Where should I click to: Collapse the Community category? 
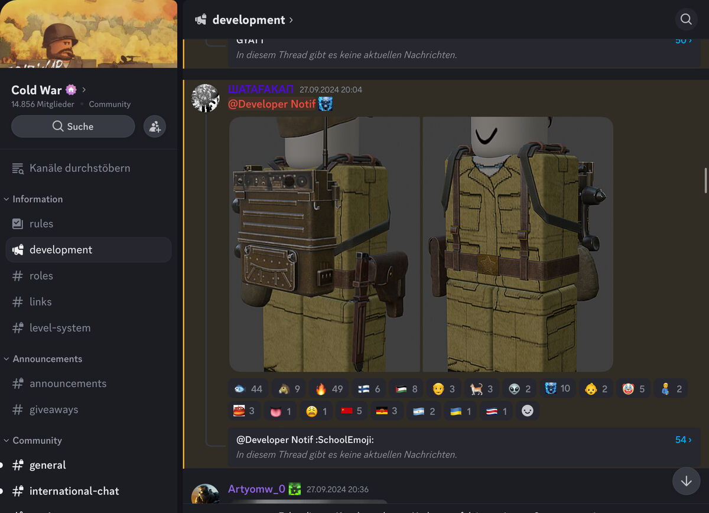coord(33,440)
